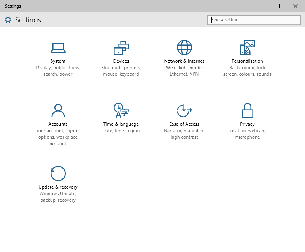Open the Privacy padlock icon
305x252 pixels.
click(248, 110)
